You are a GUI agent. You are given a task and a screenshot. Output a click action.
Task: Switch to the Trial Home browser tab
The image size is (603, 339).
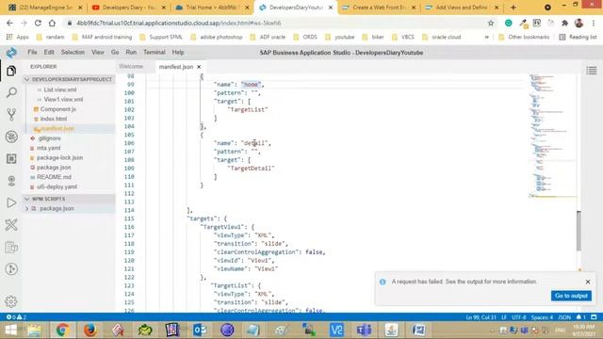(x=212, y=8)
